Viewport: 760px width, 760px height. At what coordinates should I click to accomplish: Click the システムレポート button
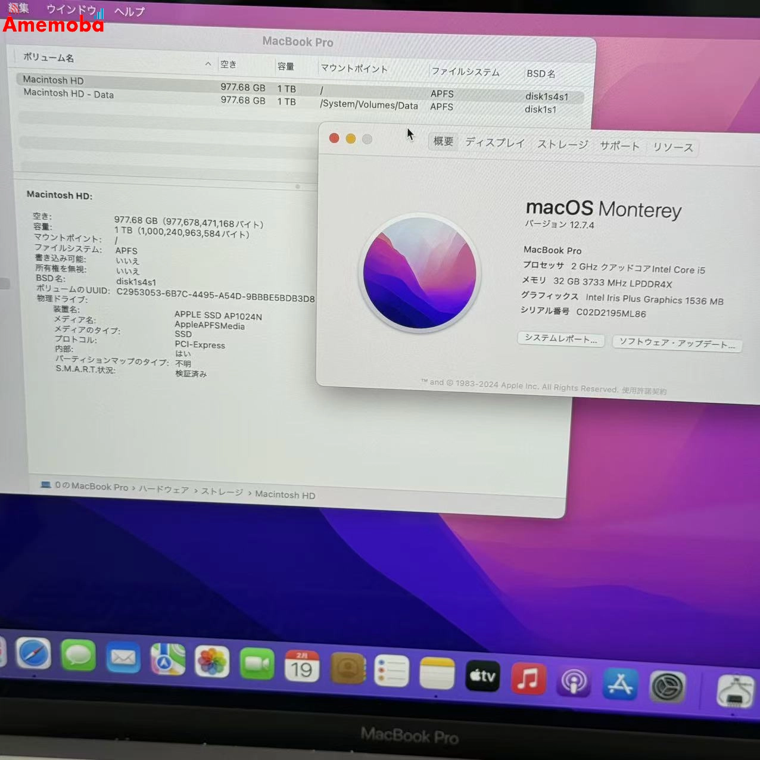[x=560, y=339]
